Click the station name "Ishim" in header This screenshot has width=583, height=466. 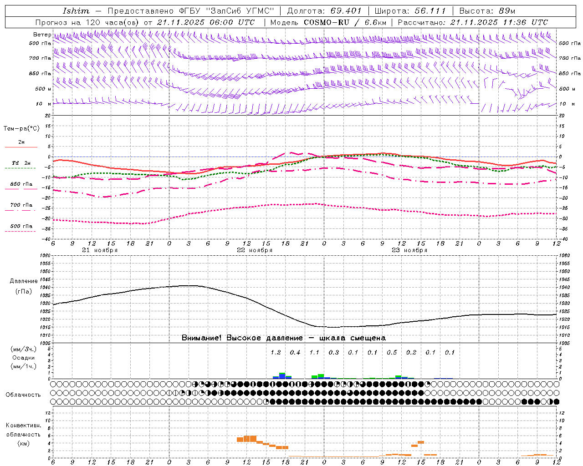[76, 11]
